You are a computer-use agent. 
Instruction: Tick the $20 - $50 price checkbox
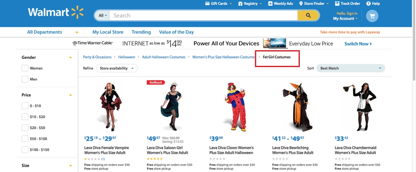(x=25, y=128)
